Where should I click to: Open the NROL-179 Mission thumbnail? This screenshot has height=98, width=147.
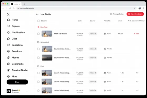pos(47,34)
